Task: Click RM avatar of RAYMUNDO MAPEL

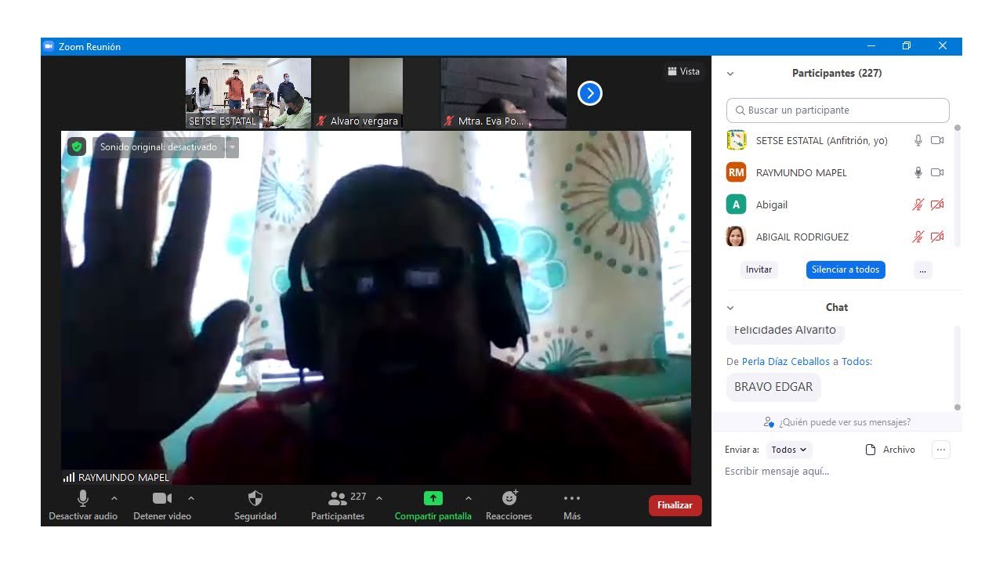Action: (736, 172)
